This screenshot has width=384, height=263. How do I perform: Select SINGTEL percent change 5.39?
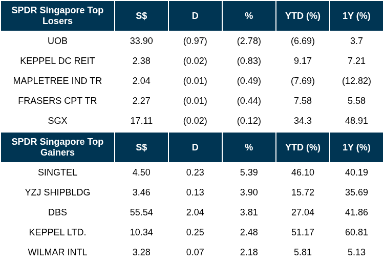(x=249, y=172)
